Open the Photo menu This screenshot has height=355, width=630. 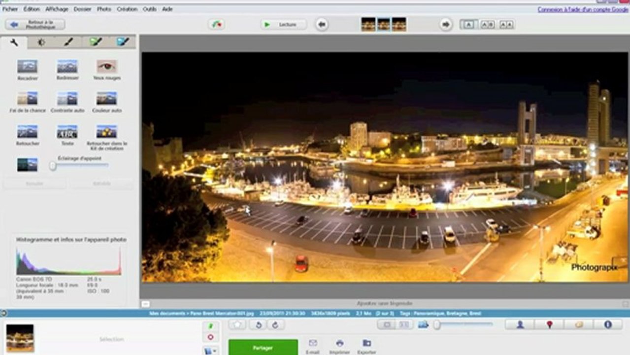(x=104, y=9)
